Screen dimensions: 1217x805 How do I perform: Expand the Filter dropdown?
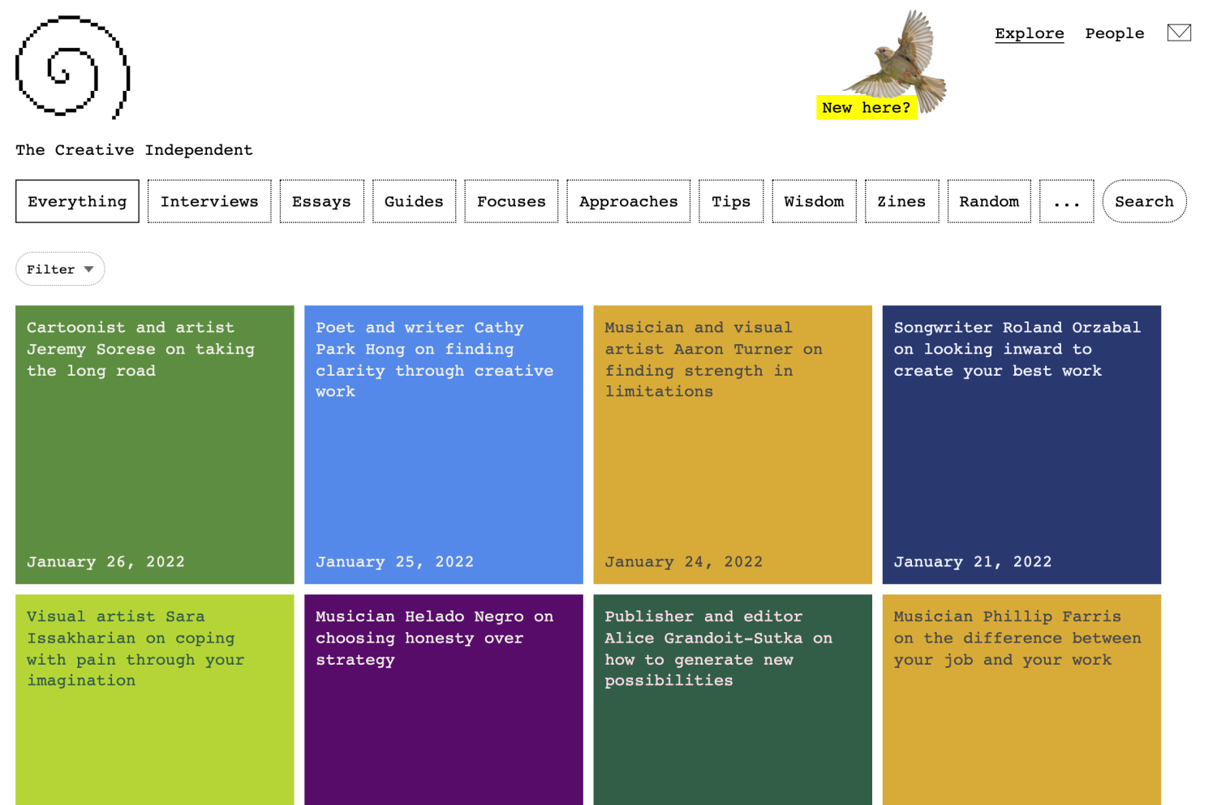60,269
